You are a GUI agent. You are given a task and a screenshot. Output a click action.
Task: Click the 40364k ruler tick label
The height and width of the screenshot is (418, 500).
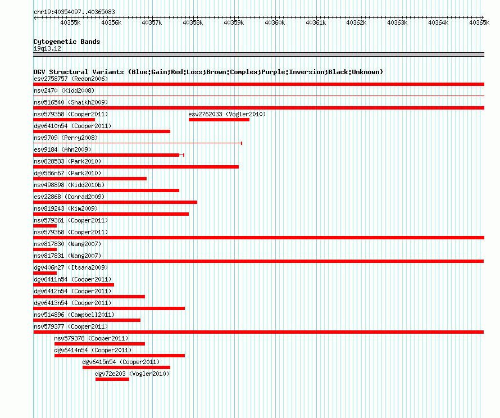[x=438, y=22]
